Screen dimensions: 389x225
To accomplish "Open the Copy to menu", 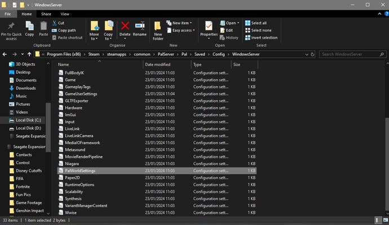I will [x=108, y=30].
